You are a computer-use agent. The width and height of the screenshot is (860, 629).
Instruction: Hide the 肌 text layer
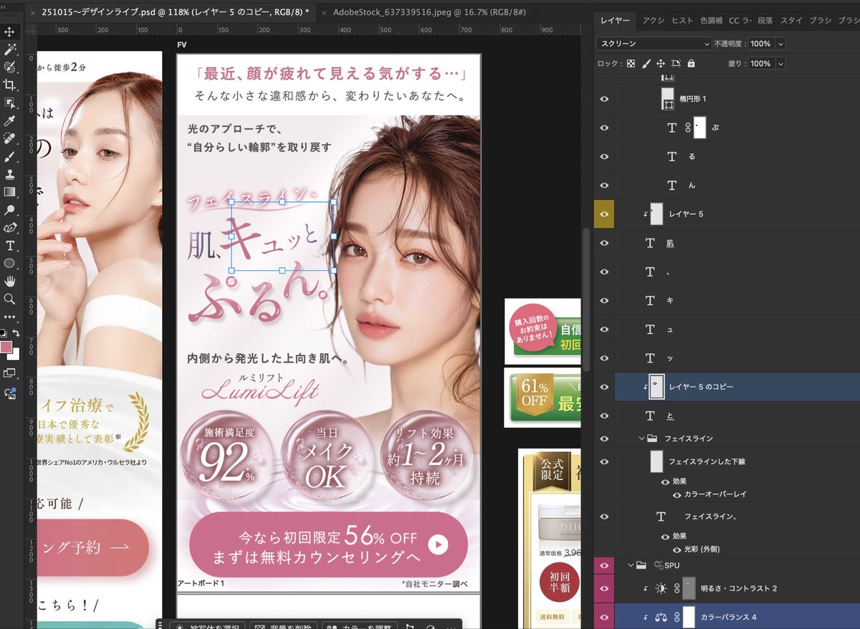(x=604, y=243)
